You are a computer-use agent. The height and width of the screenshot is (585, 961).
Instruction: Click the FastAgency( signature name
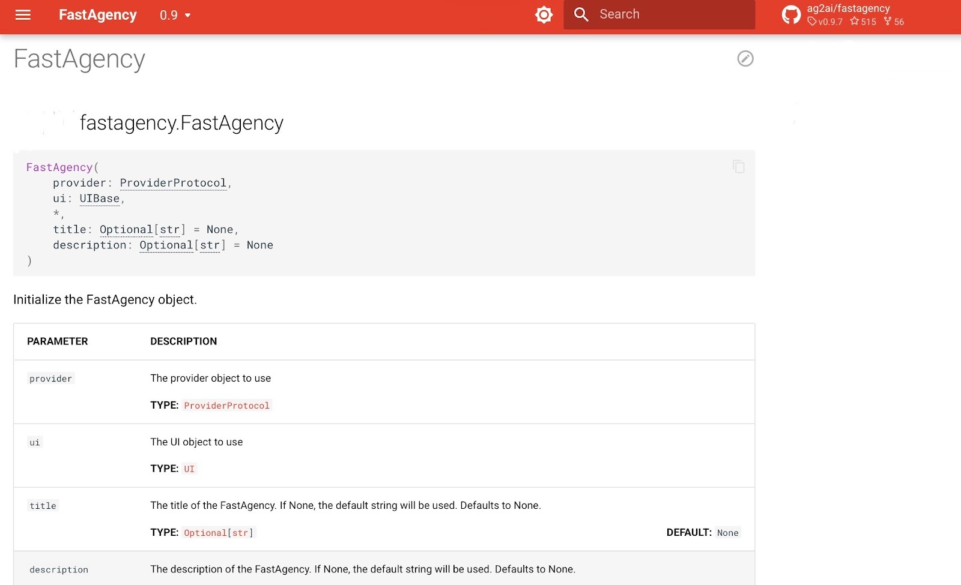pos(62,167)
